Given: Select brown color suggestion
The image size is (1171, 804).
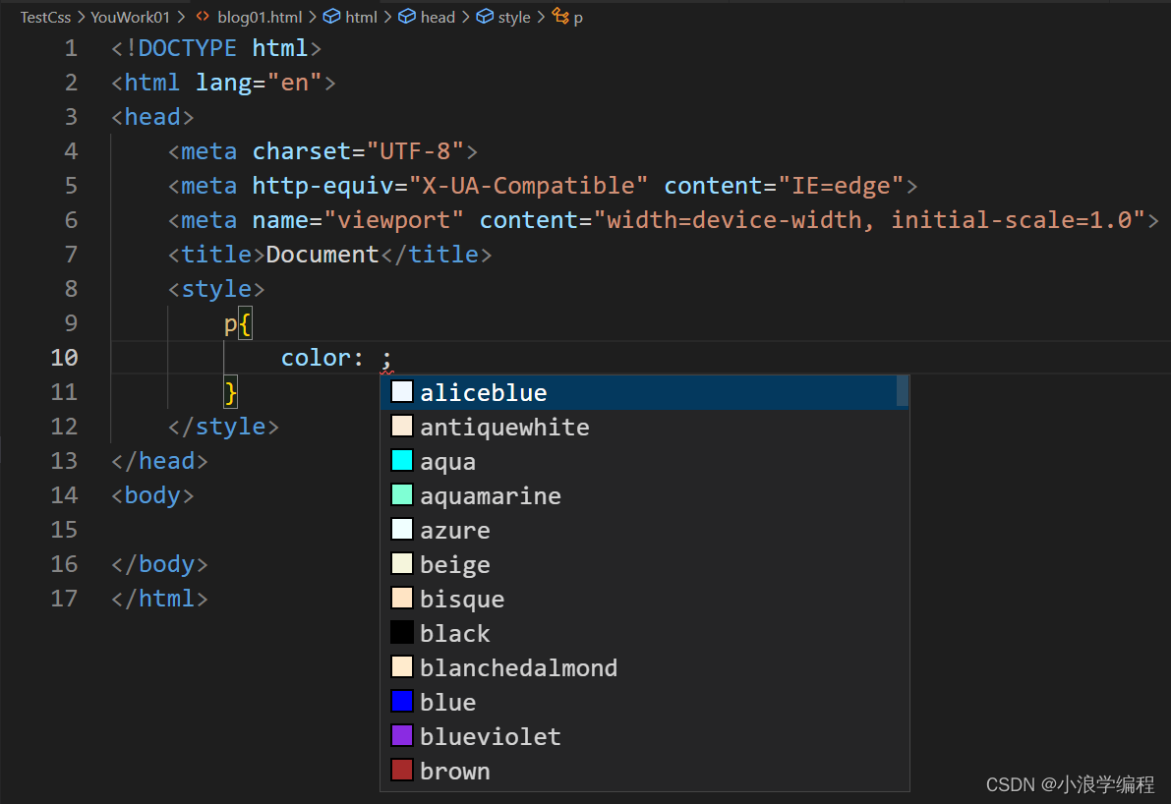Looking at the screenshot, I should point(645,771).
